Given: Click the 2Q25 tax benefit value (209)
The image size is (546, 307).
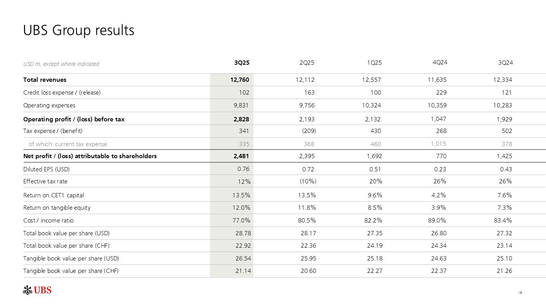Looking at the screenshot, I should point(309,131).
